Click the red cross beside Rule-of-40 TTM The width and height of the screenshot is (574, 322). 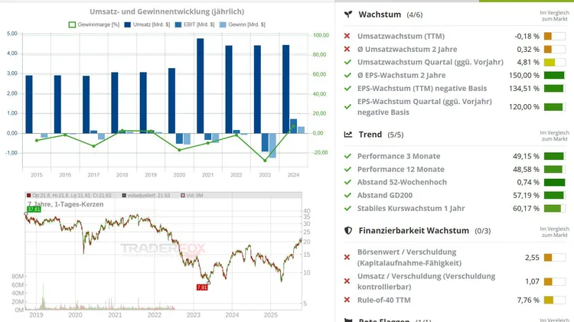click(x=347, y=299)
